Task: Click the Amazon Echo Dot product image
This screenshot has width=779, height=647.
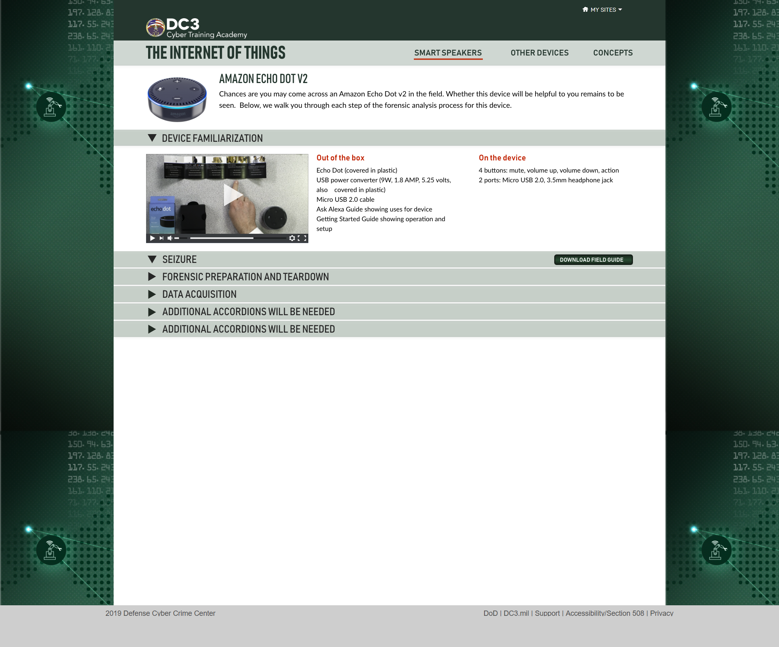Action: (x=177, y=99)
